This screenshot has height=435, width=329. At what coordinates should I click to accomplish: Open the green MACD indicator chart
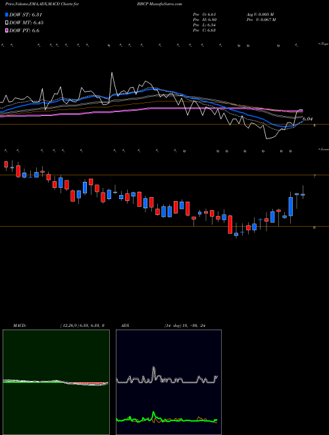point(56,382)
